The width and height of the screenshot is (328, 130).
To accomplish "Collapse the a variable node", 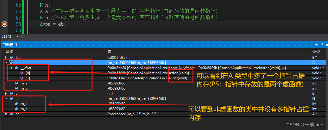I will [x=6, y=62].
